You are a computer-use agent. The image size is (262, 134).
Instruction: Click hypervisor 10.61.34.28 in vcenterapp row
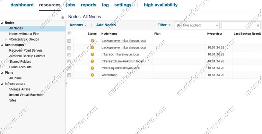click(x=216, y=75)
